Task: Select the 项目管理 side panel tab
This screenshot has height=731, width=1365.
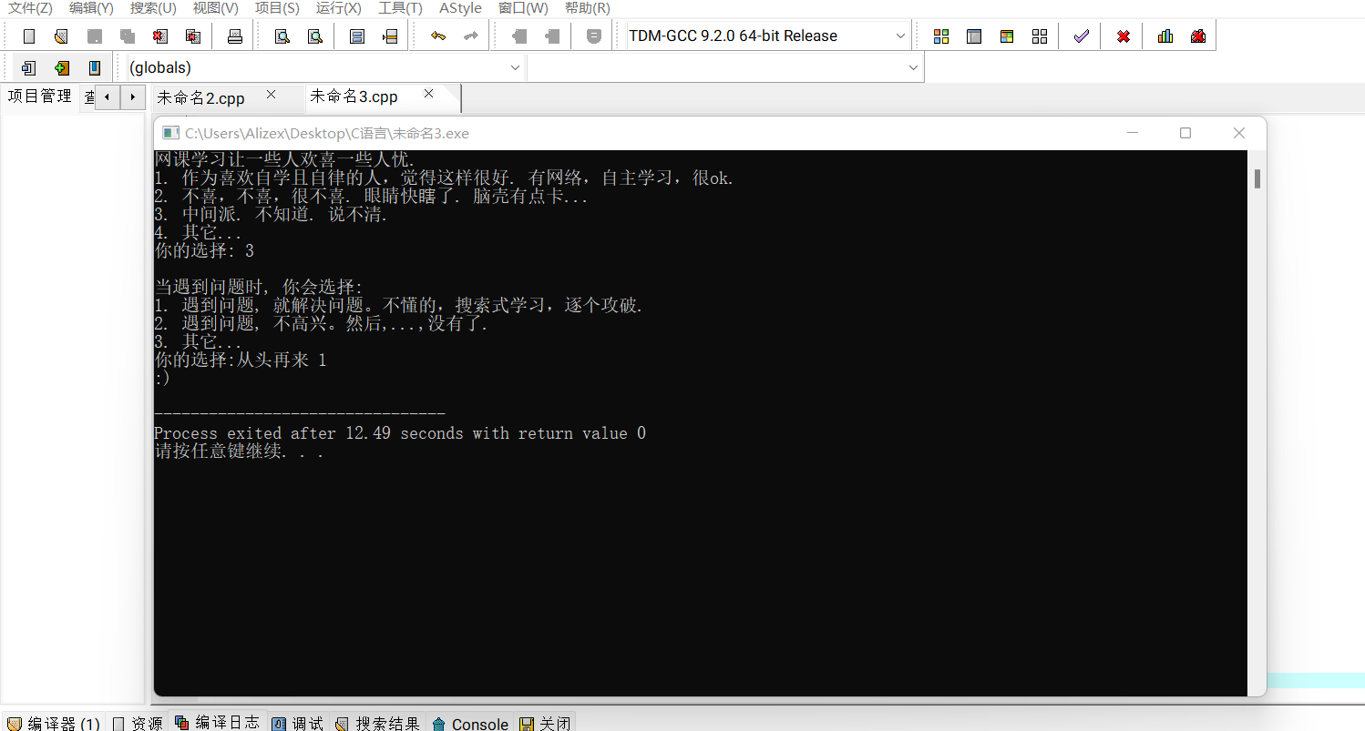Action: pyautogui.click(x=39, y=96)
